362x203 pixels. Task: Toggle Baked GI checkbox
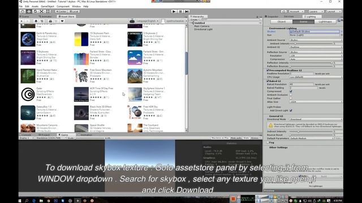coord(268,81)
